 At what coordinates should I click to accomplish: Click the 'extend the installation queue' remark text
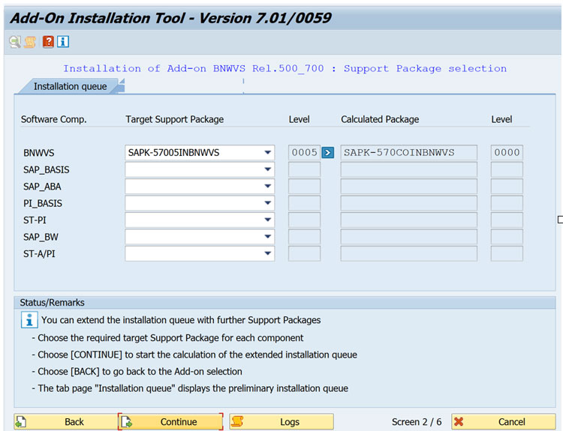[x=181, y=320]
